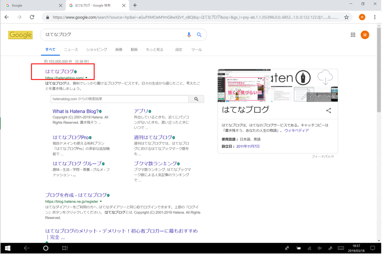Click その他の画像 in the knowledge panel

tap(322, 97)
